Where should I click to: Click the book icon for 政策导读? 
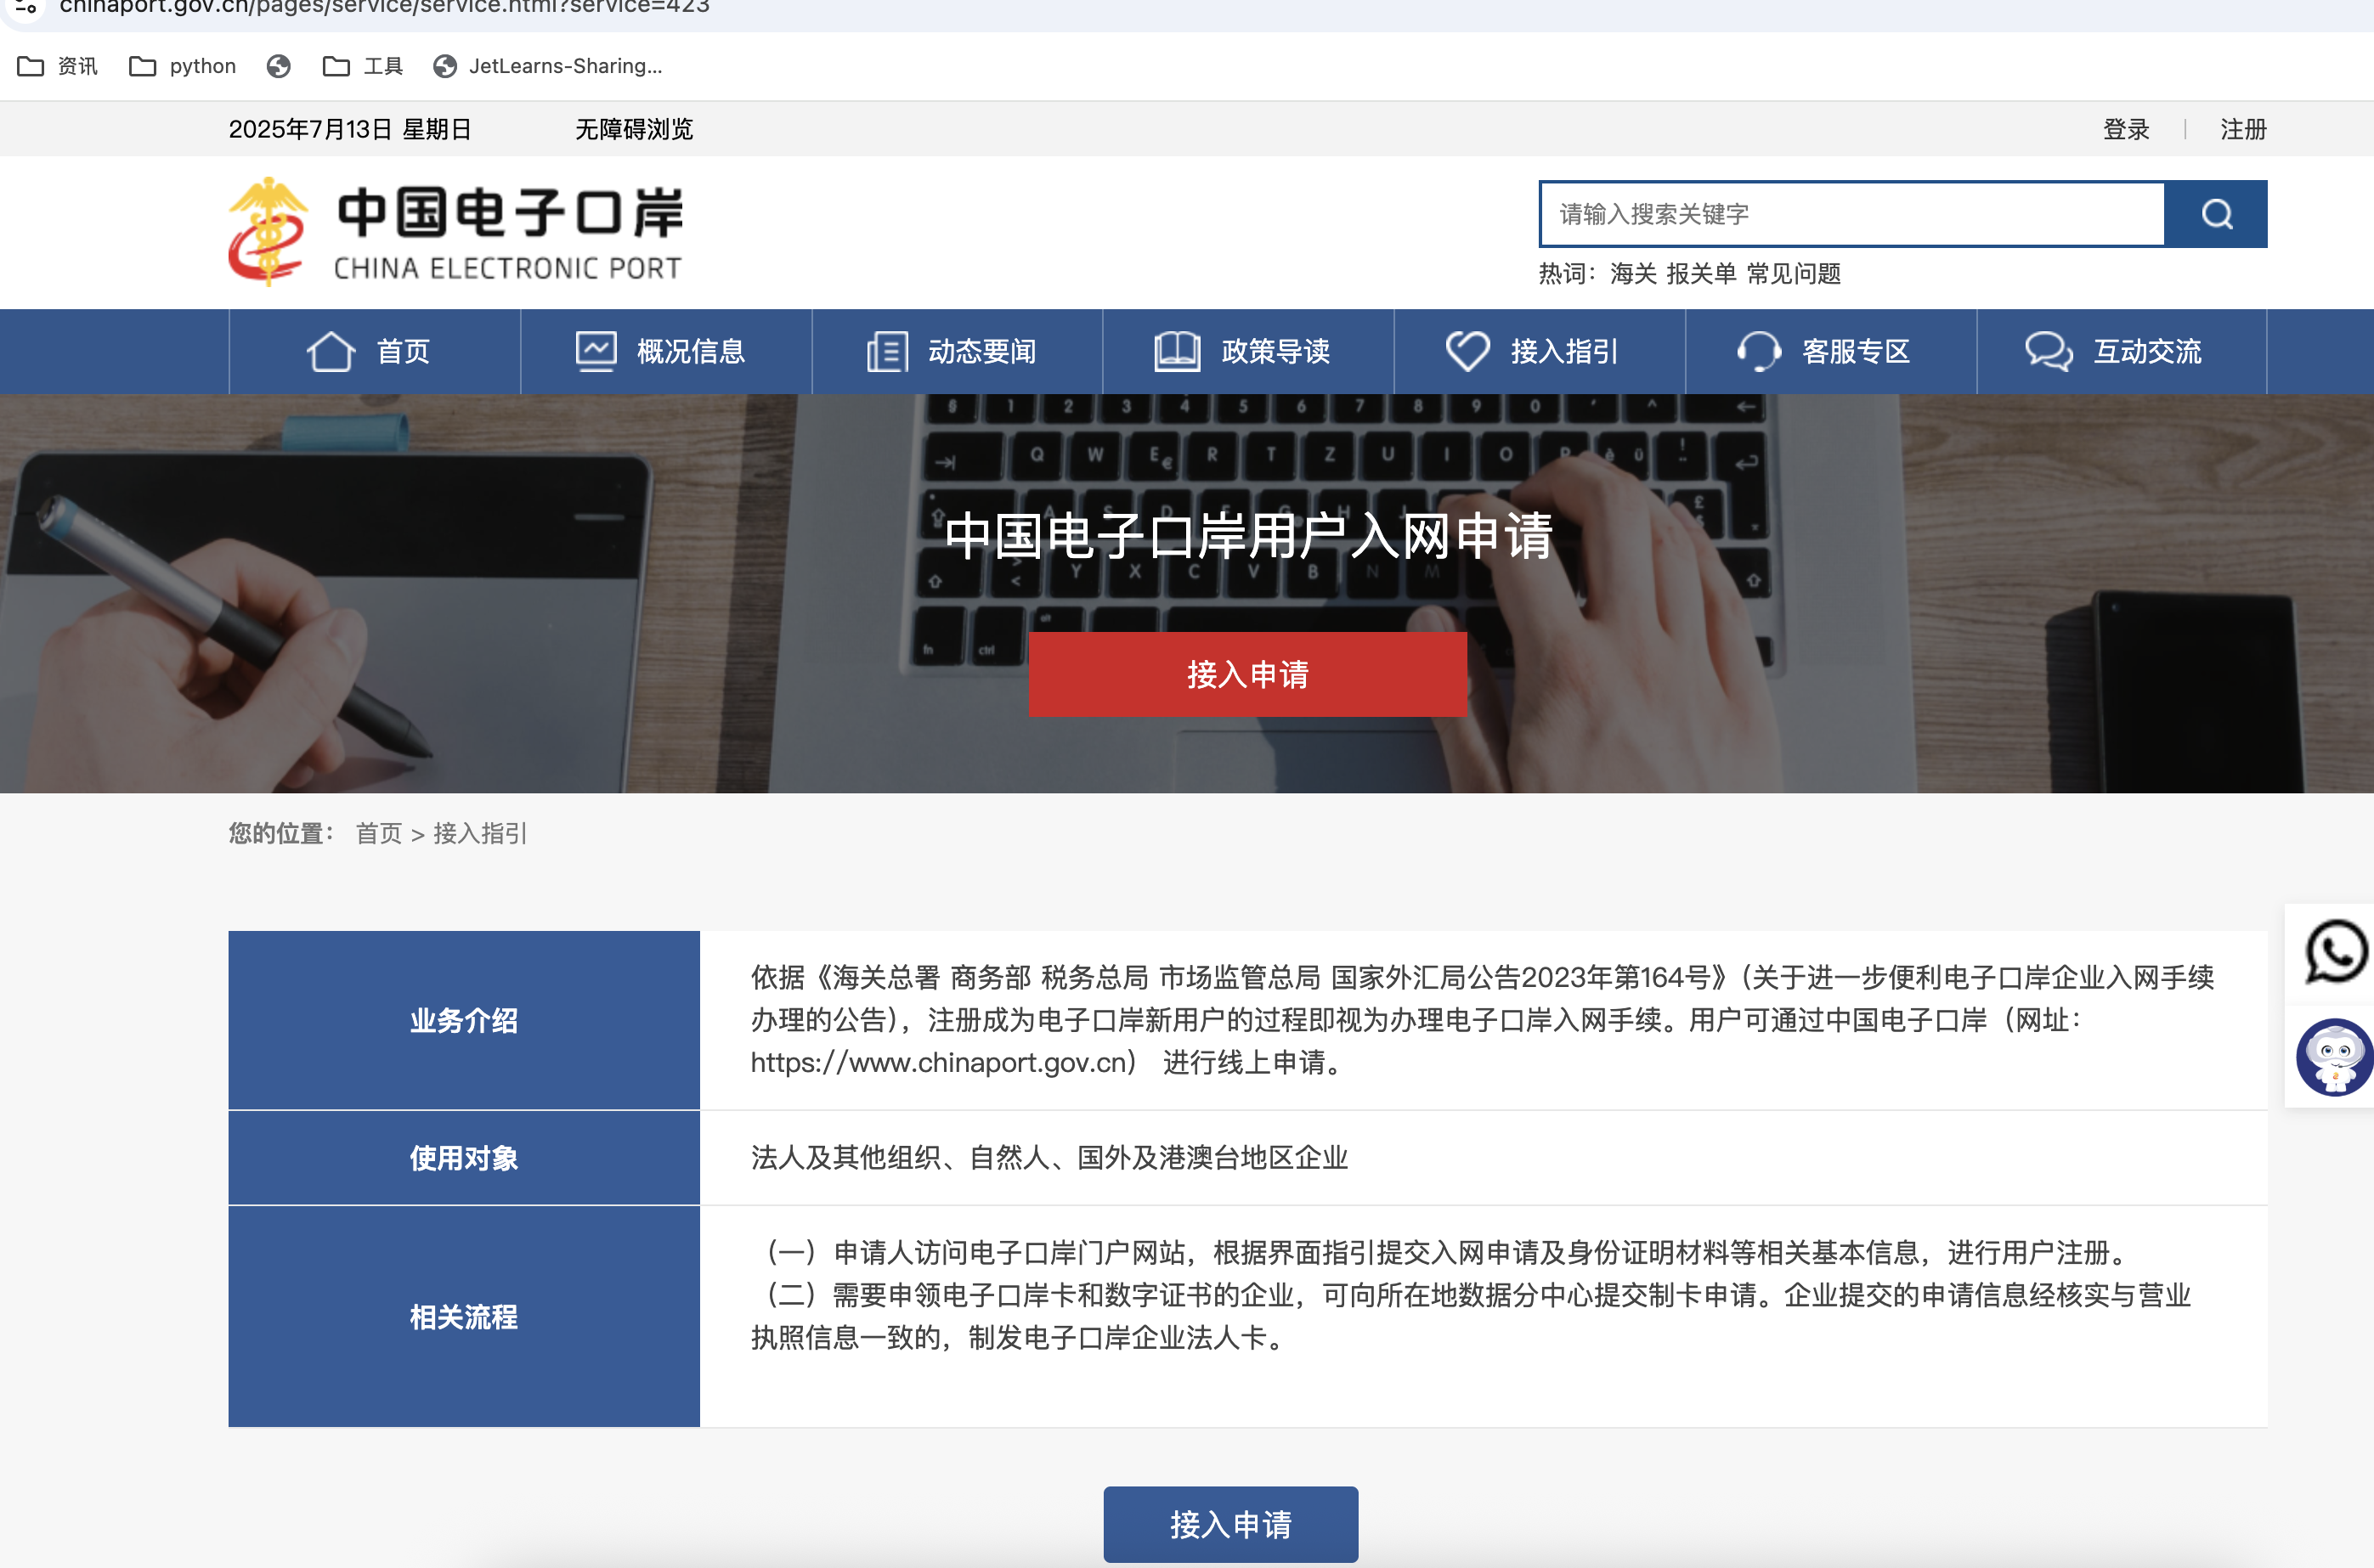(1177, 351)
